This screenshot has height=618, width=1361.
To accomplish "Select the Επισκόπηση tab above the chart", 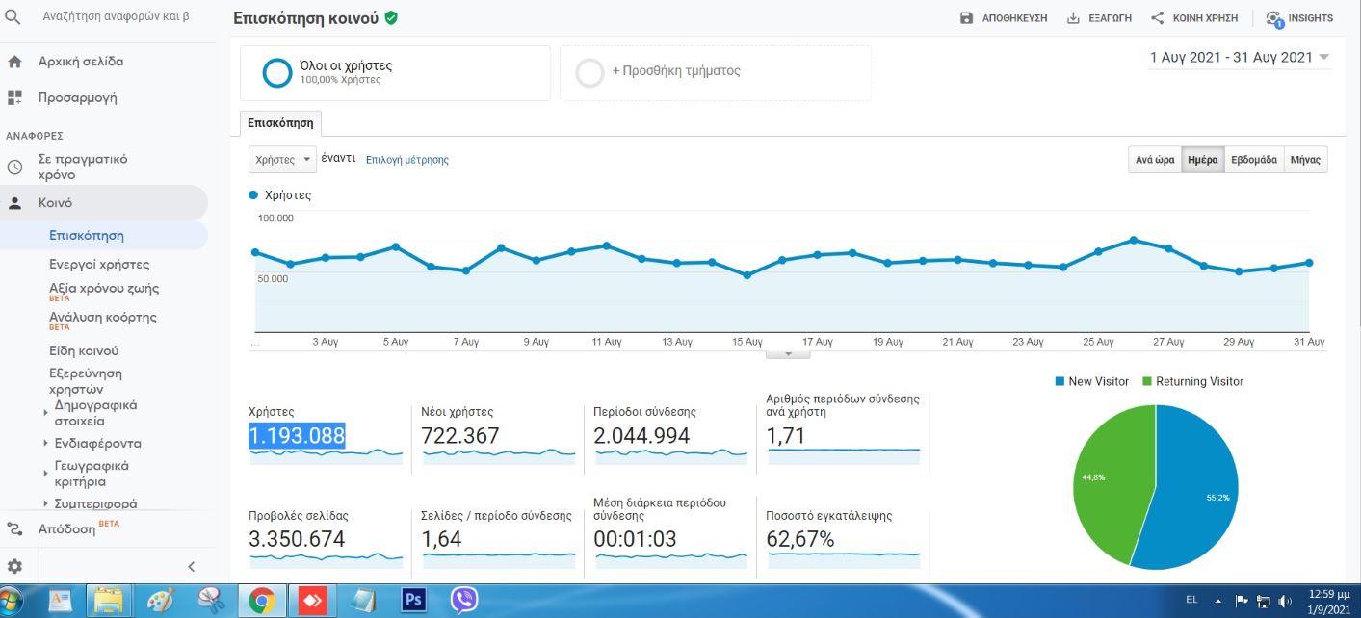I will (280, 124).
